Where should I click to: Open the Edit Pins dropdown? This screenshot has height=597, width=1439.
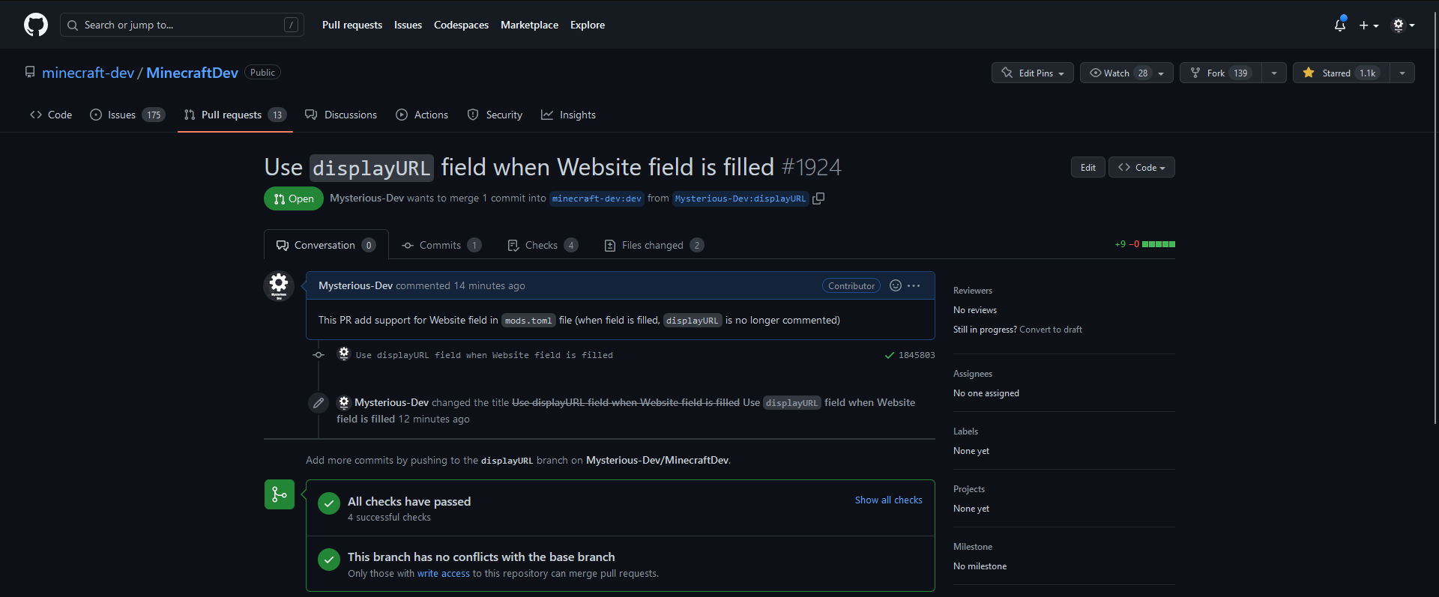click(x=1033, y=73)
